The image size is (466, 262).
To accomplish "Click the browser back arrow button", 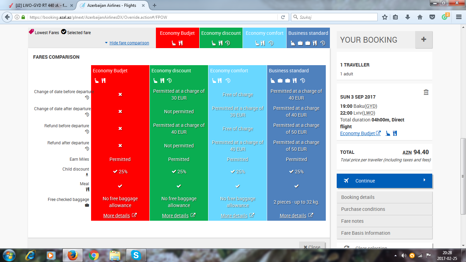I will click(x=8, y=17).
